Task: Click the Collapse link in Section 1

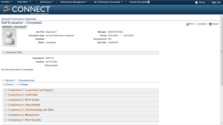Action: 24,85
